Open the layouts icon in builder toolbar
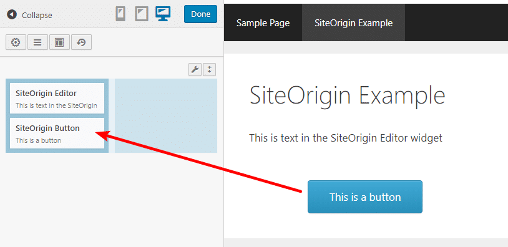 [59, 42]
